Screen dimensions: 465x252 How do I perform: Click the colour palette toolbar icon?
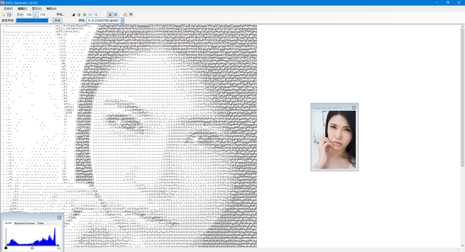(125, 15)
